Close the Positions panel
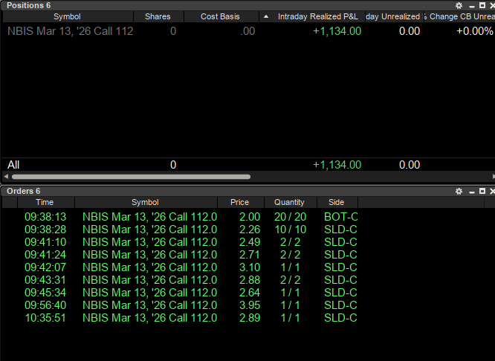 click(492, 5)
